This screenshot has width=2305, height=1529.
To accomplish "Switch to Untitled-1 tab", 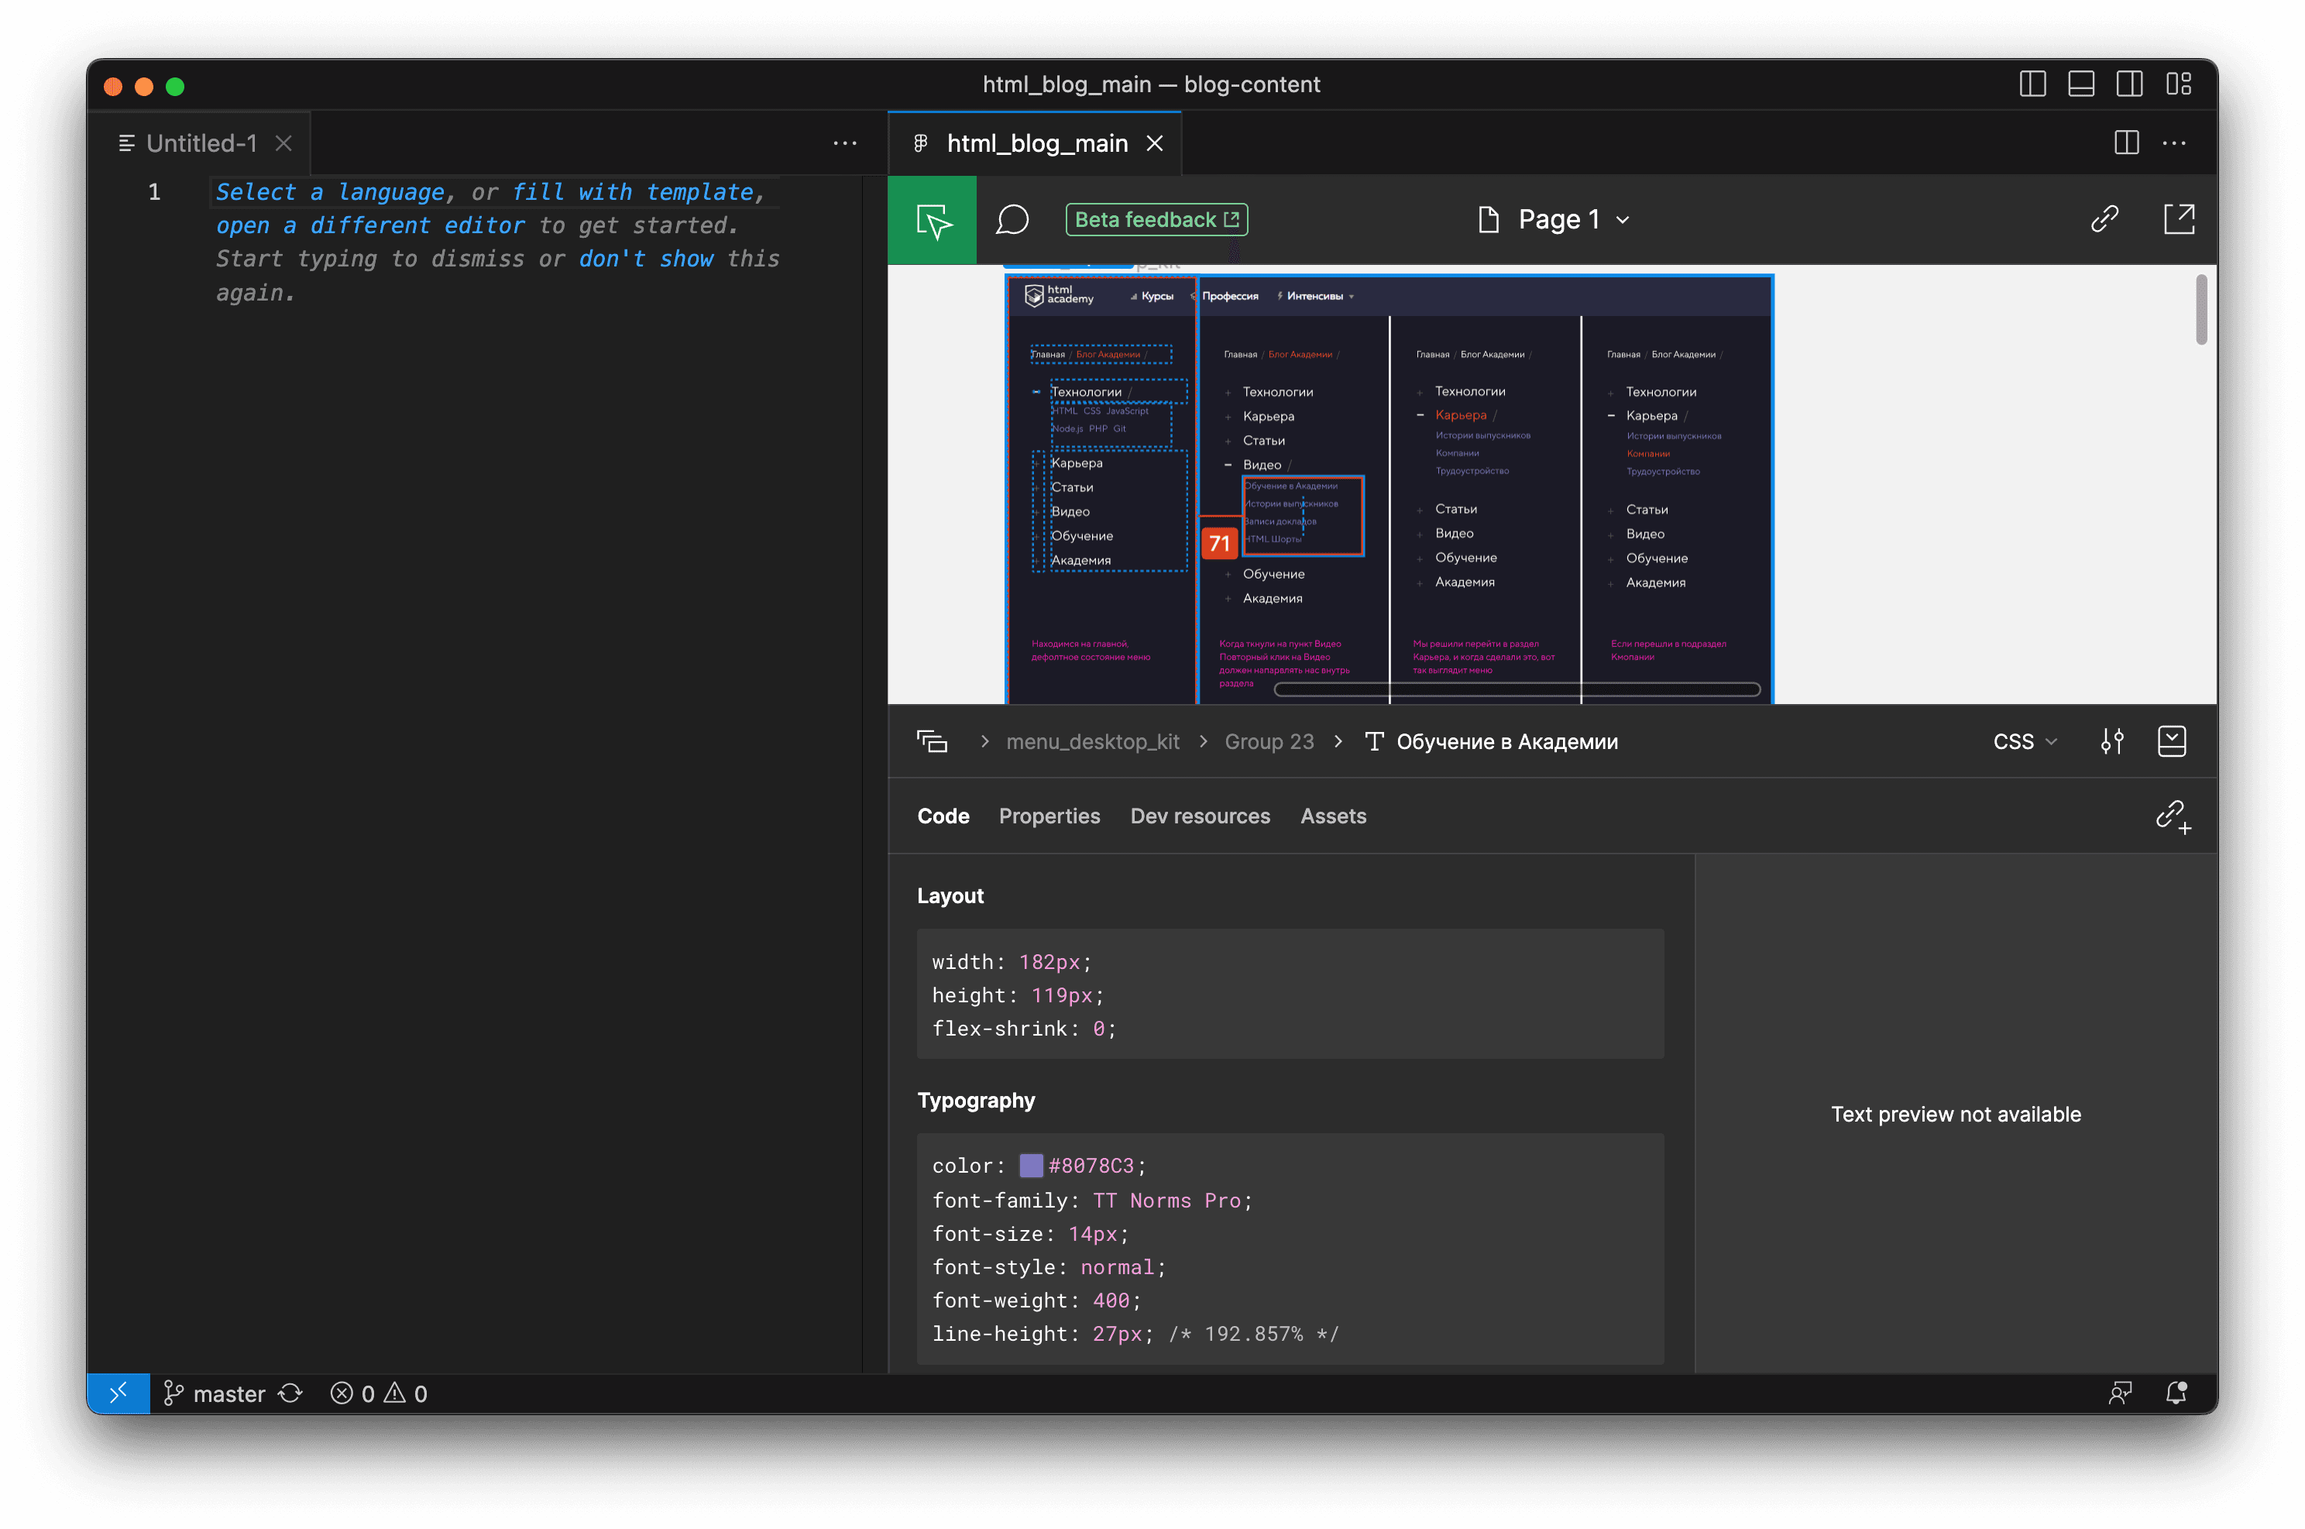I will pyautogui.click(x=200, y=143).
